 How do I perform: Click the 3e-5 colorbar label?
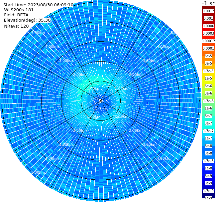(x=208, y=63)
